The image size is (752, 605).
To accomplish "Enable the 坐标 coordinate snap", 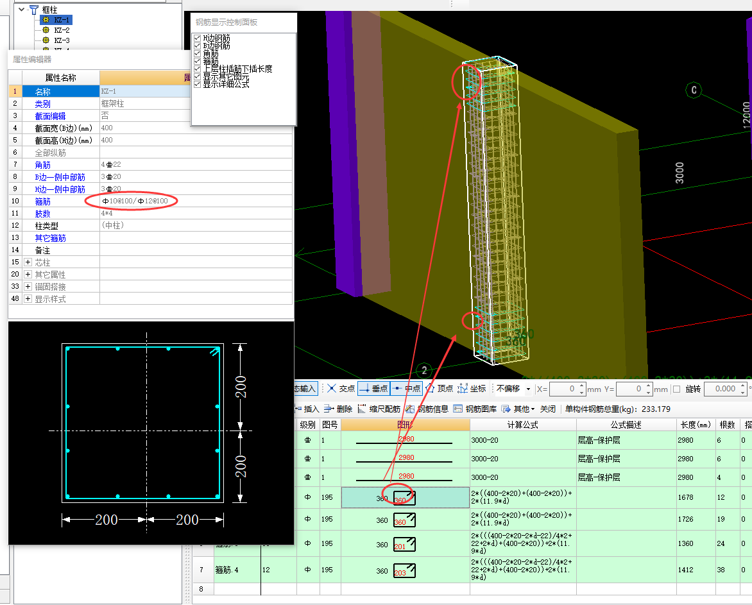I will coord(472,388).
